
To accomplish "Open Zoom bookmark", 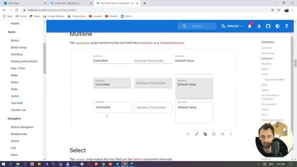I will tap(126, 16).
